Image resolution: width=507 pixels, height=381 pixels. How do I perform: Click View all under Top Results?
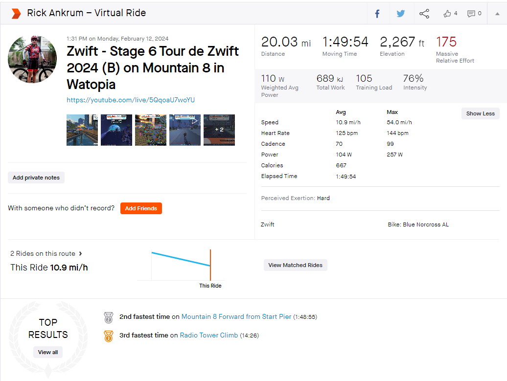point(48,352)
